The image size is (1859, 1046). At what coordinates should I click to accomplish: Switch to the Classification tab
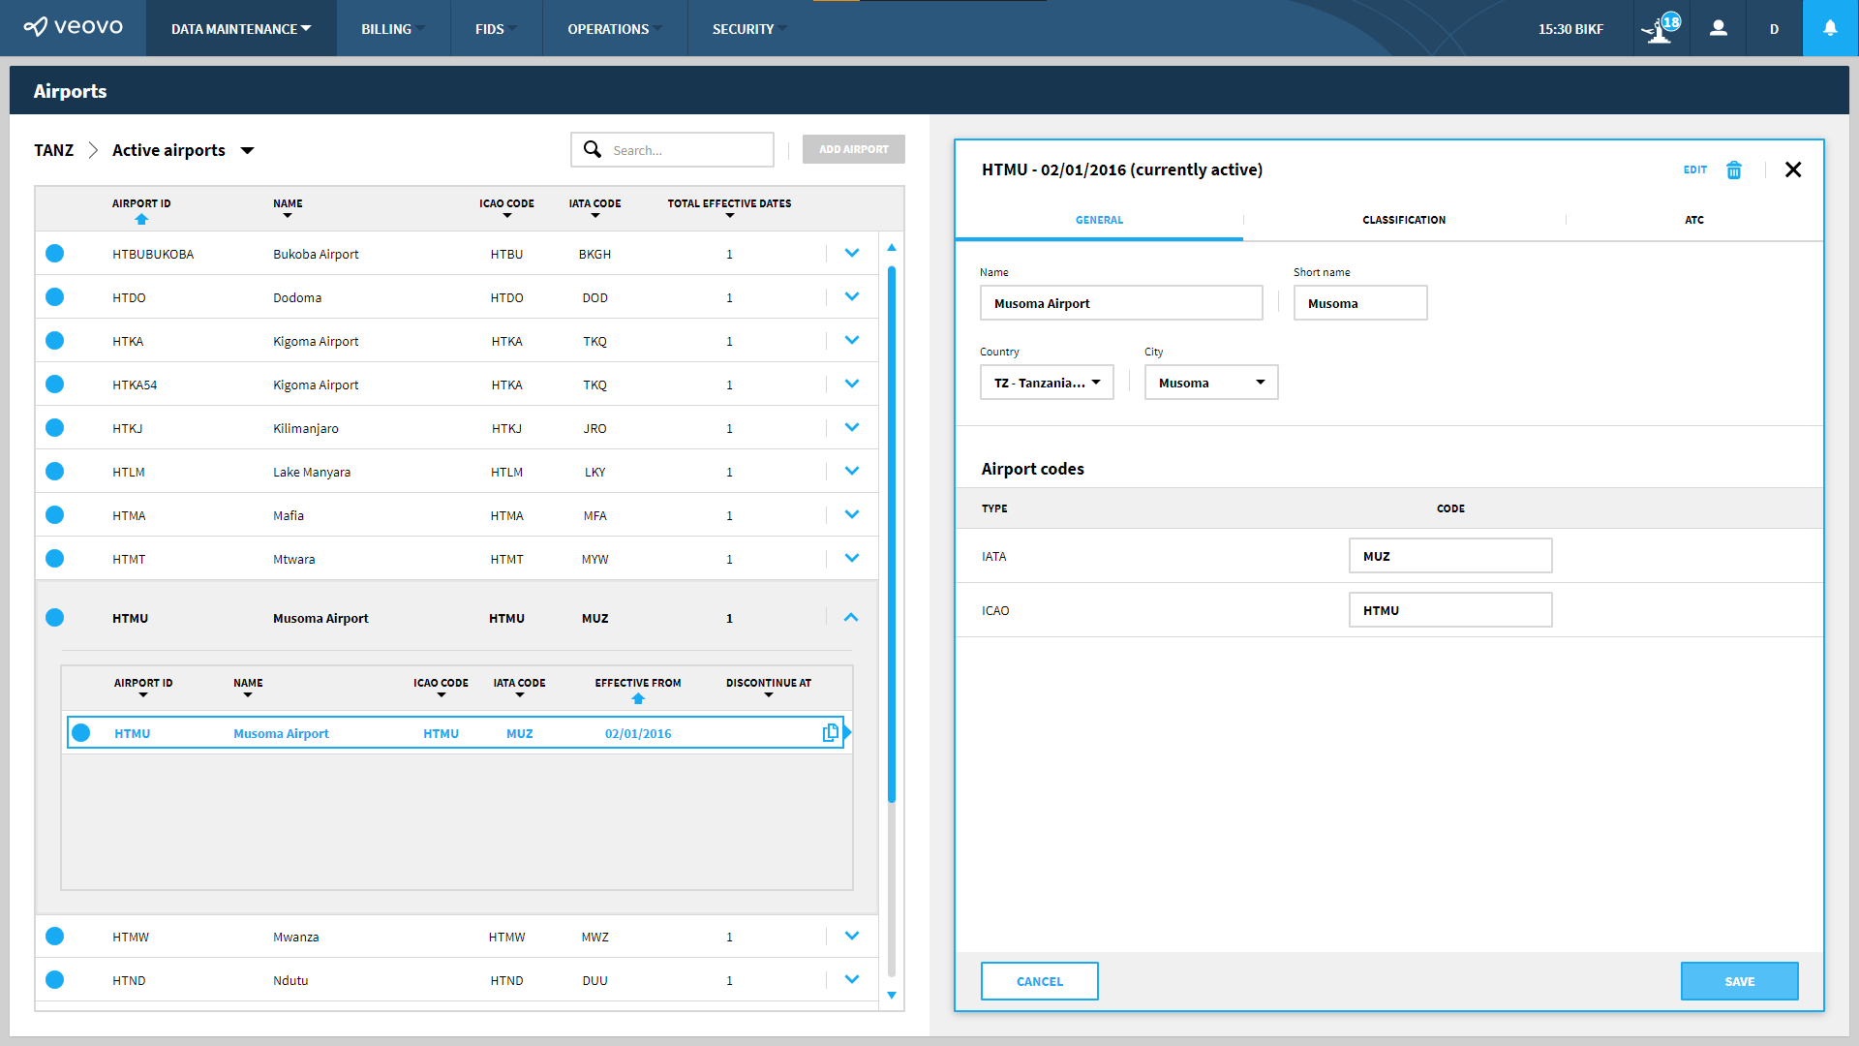1404,220
